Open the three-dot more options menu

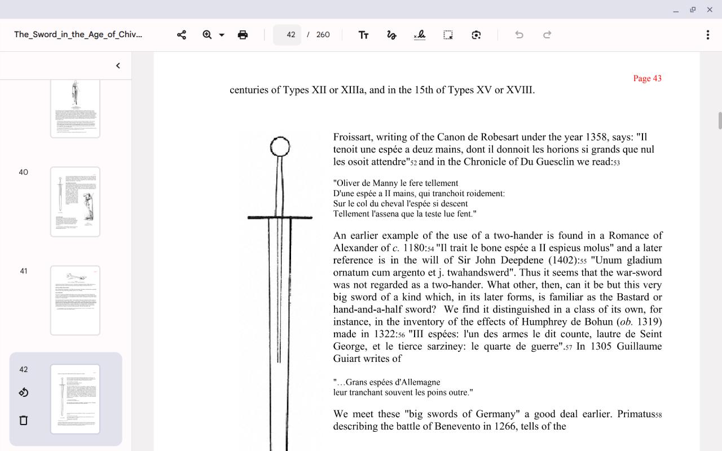point(707,35)
